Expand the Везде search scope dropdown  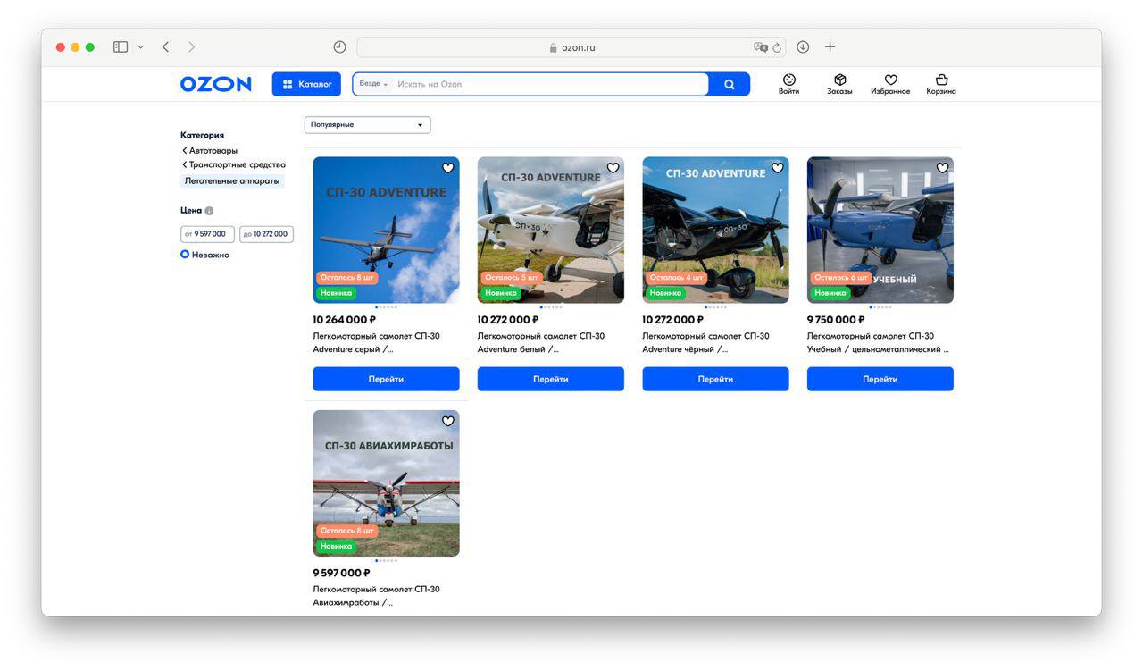pos(373,84)
